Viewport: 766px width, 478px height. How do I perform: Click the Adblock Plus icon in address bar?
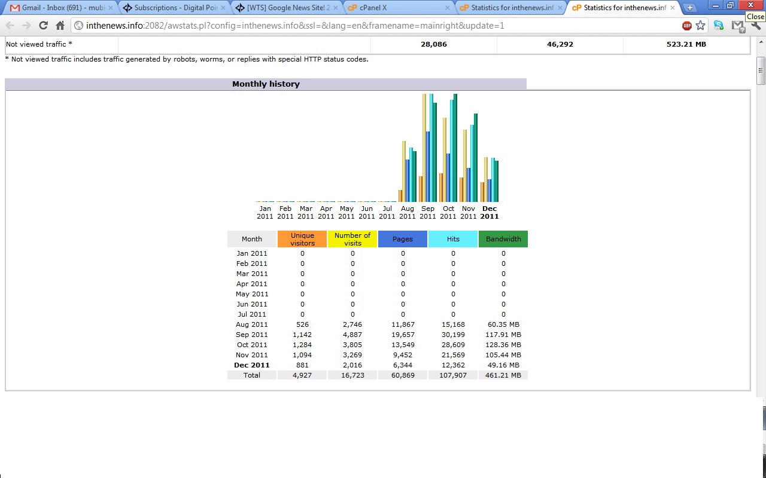tap(686, 26)
